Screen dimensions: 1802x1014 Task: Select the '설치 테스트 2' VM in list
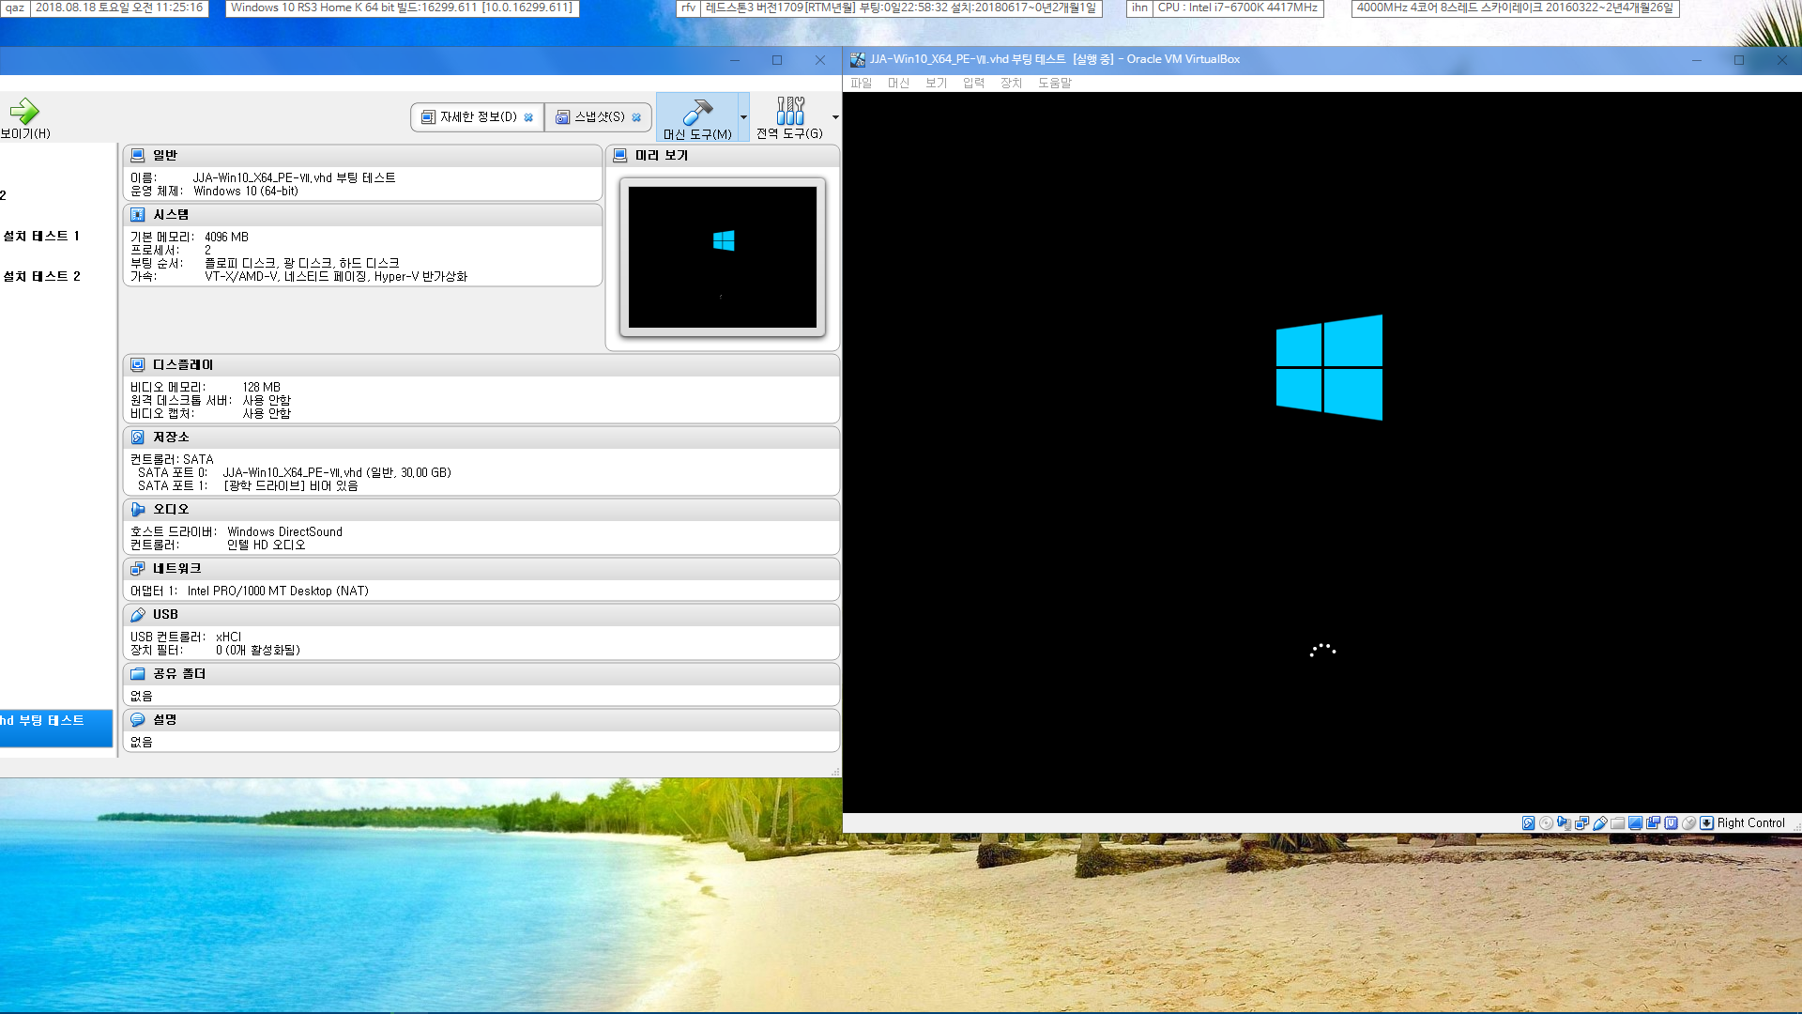[x=41, y=276]
